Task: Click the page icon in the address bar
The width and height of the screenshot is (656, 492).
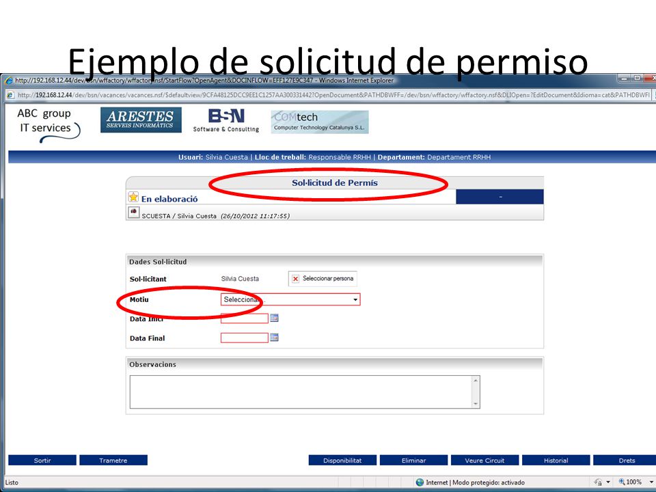Action: pyautogui.click(x=10, y=95)
